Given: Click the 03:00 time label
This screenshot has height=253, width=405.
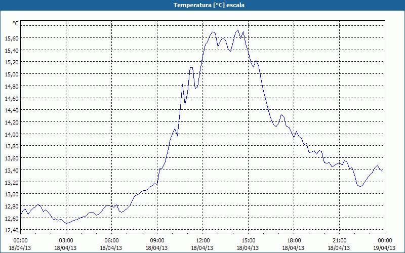Looking at the screenshot, I should pyautogui.click(x=66, y=241).
